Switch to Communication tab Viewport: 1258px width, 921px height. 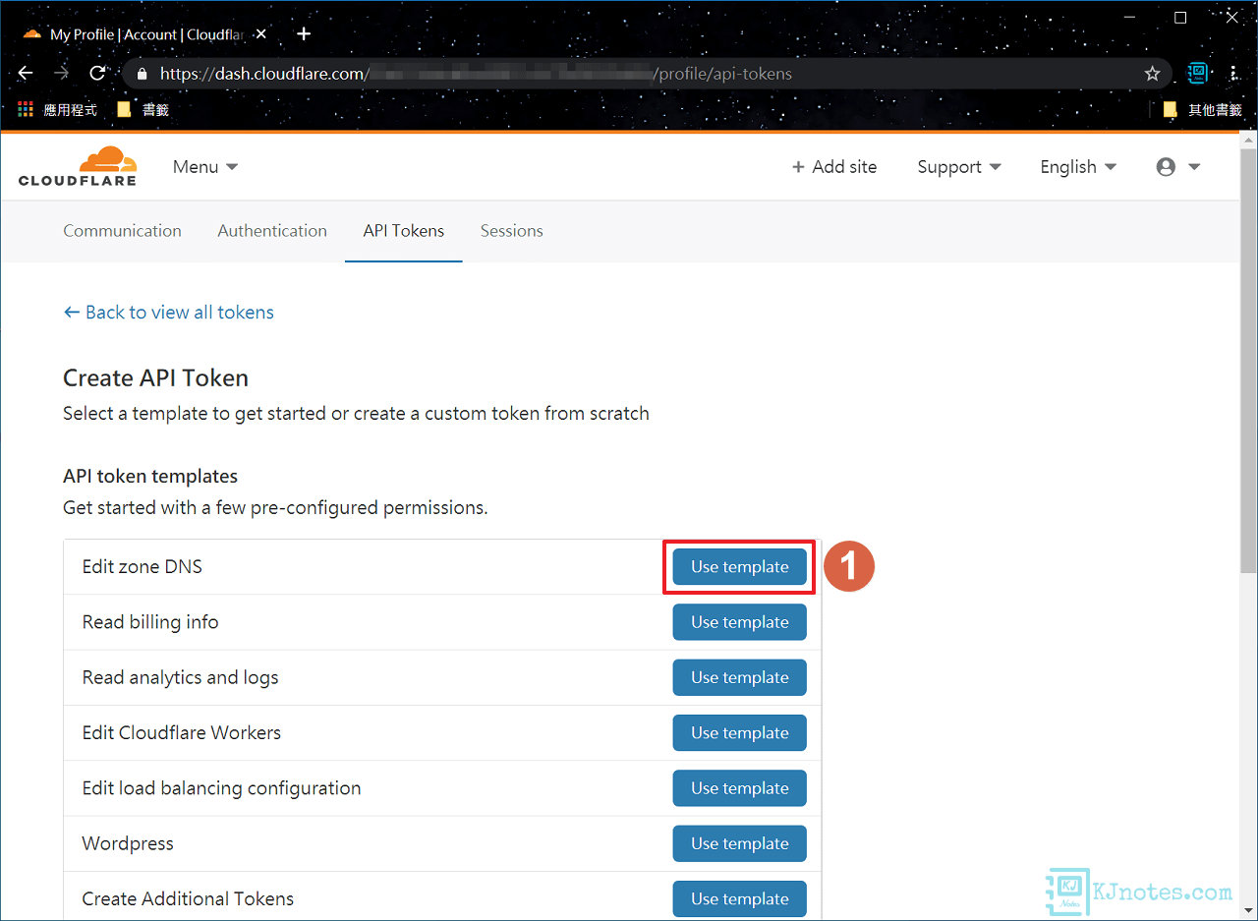(x=122, y=231)
